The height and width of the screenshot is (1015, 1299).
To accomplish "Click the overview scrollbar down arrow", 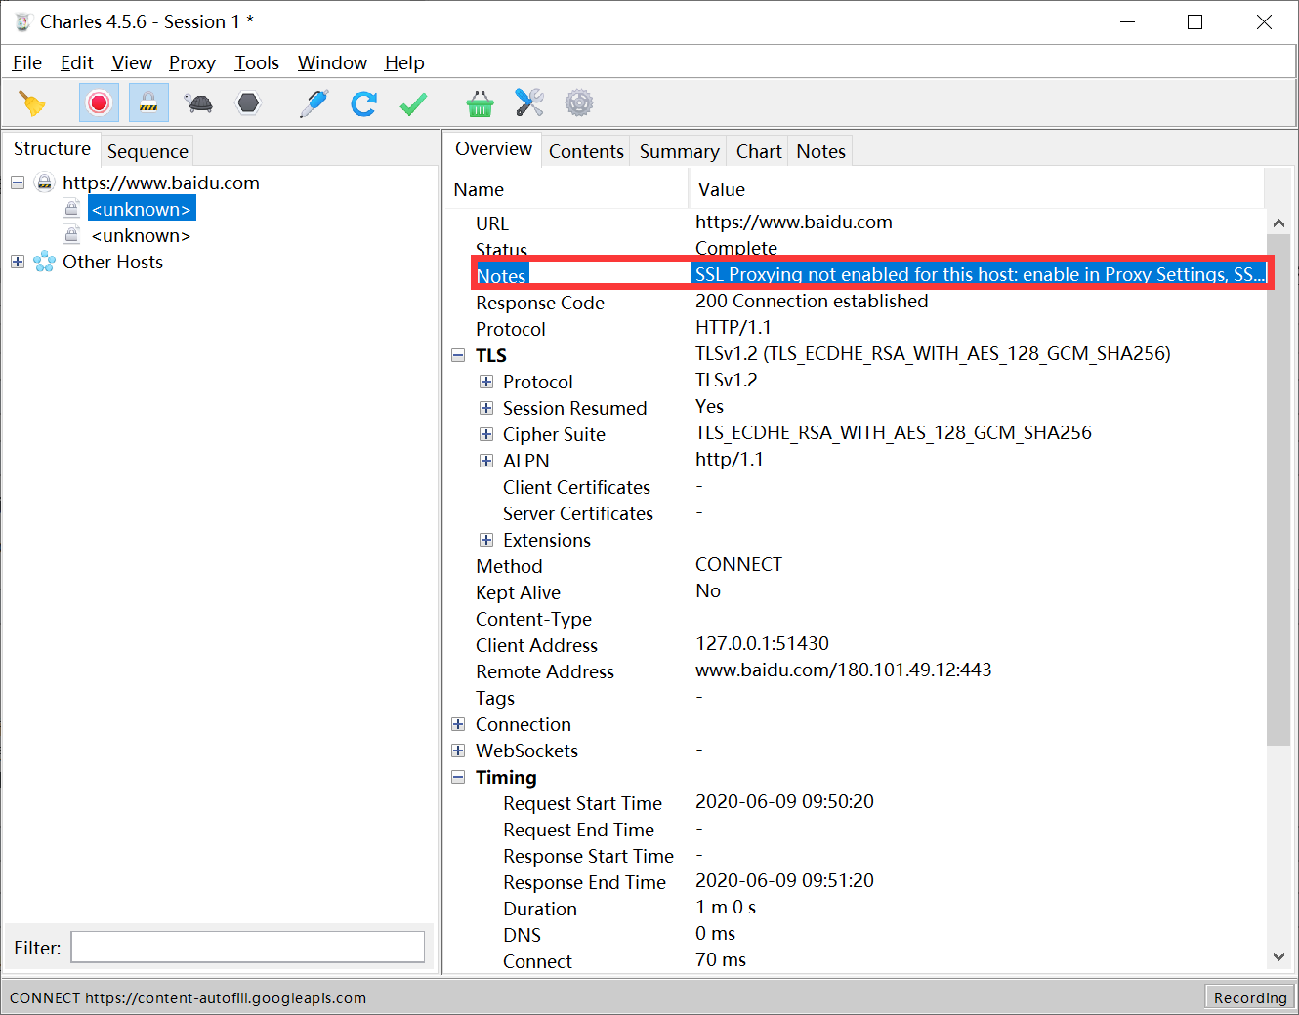I will (x=1278, y=957).
